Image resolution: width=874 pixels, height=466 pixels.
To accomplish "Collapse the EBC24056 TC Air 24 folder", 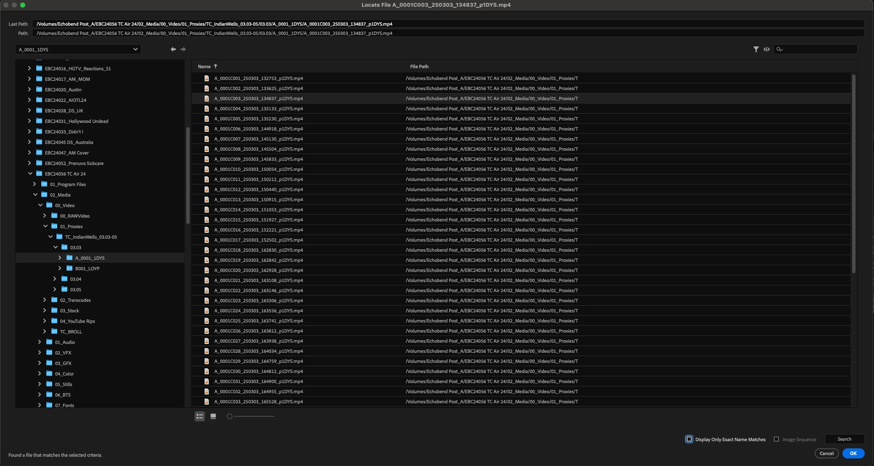I will point(30,173).
